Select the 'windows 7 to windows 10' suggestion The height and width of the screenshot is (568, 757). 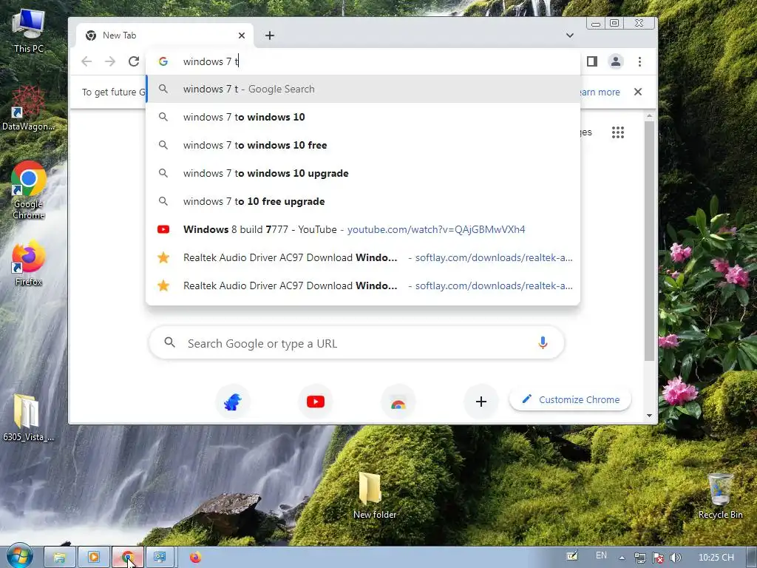click(363, 117)
